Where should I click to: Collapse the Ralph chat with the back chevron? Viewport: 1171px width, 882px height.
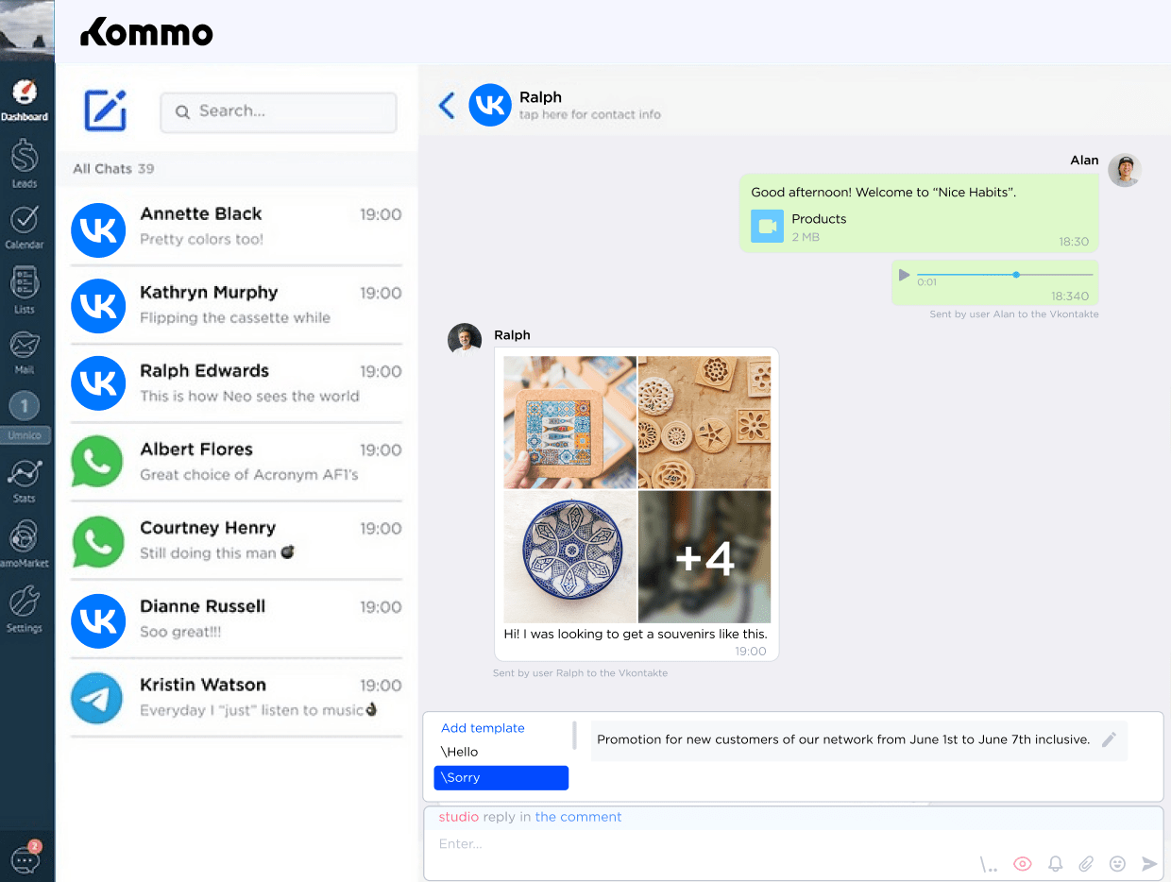pos(446,105)
